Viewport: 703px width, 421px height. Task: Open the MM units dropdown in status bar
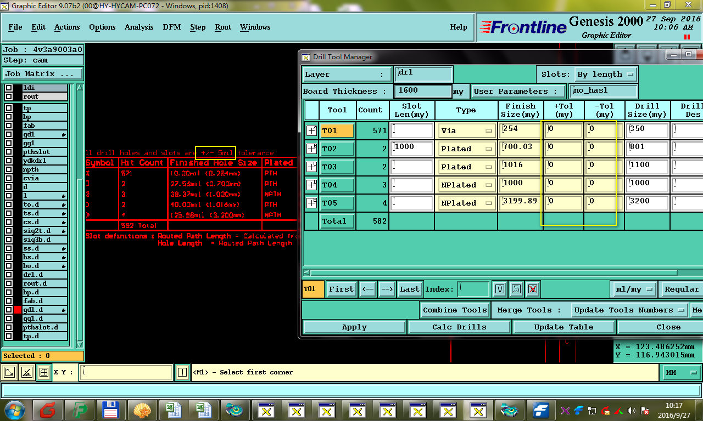coord(680,372)
